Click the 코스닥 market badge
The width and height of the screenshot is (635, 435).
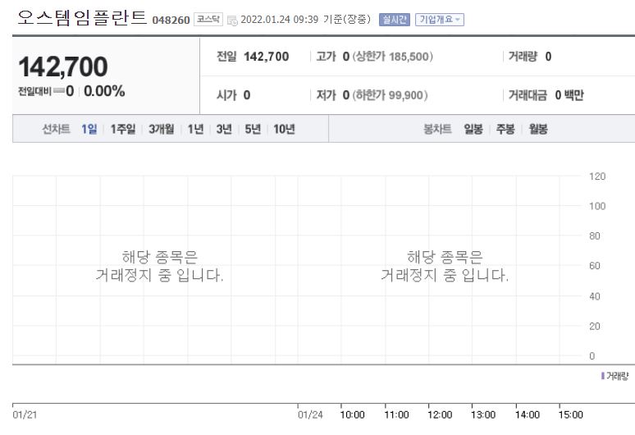208,20
